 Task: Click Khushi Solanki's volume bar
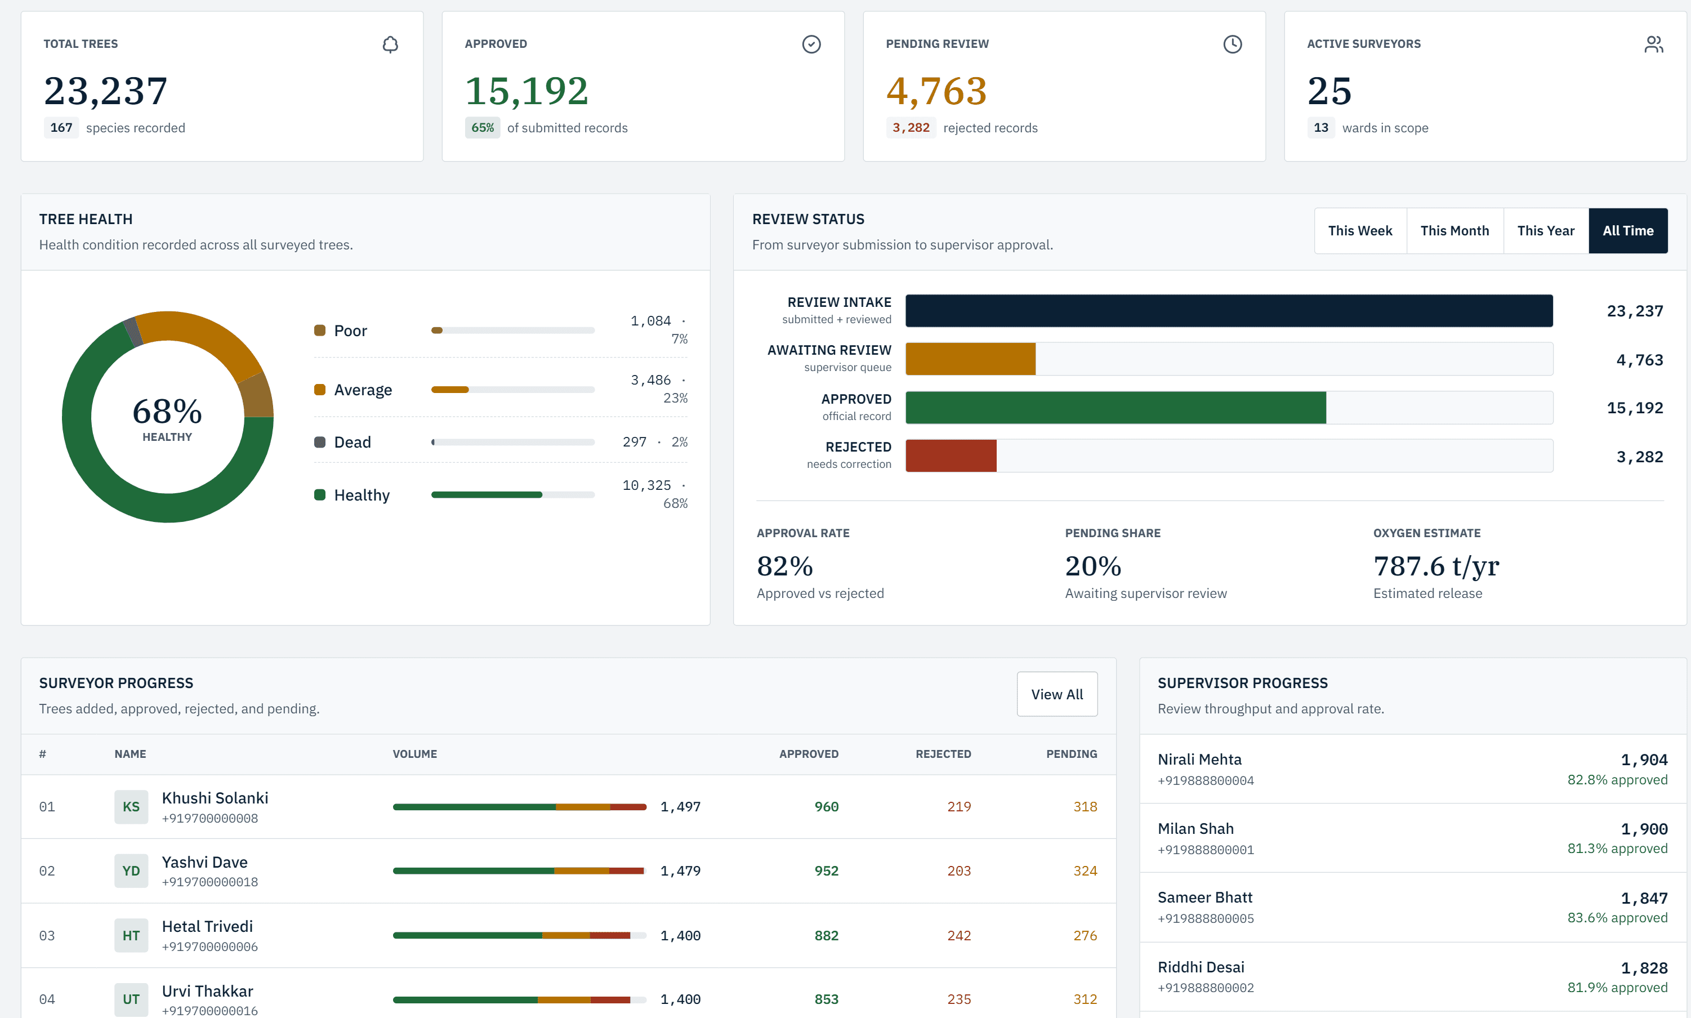[520, 807]
